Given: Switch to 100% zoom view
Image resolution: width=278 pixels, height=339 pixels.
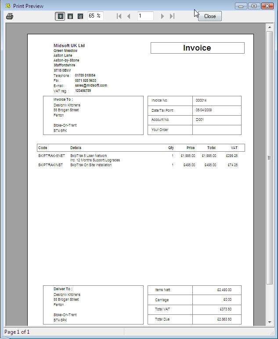Looking at the screenshot, I should (80, 16).
